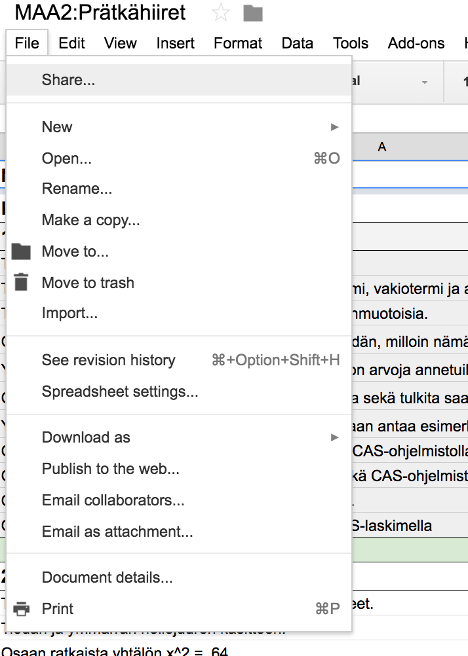Select See revision history
The height and width of the screenshot is (656, 468).
click(x=108, y=360)
